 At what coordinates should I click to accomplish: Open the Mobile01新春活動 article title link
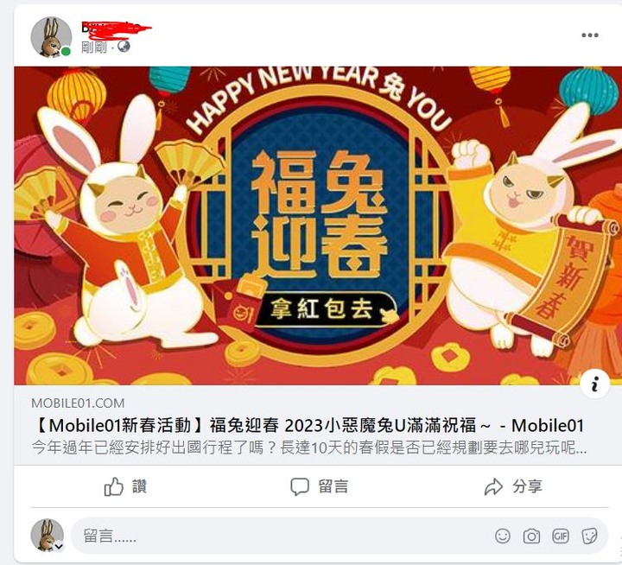(309, 426)
